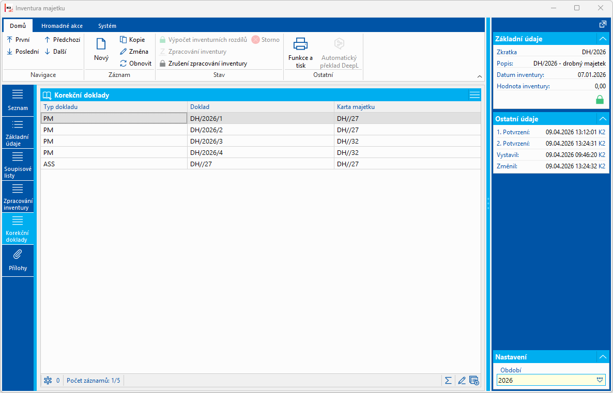Move to the next record (Další)

pyautogui.click(x=55, y=52)
